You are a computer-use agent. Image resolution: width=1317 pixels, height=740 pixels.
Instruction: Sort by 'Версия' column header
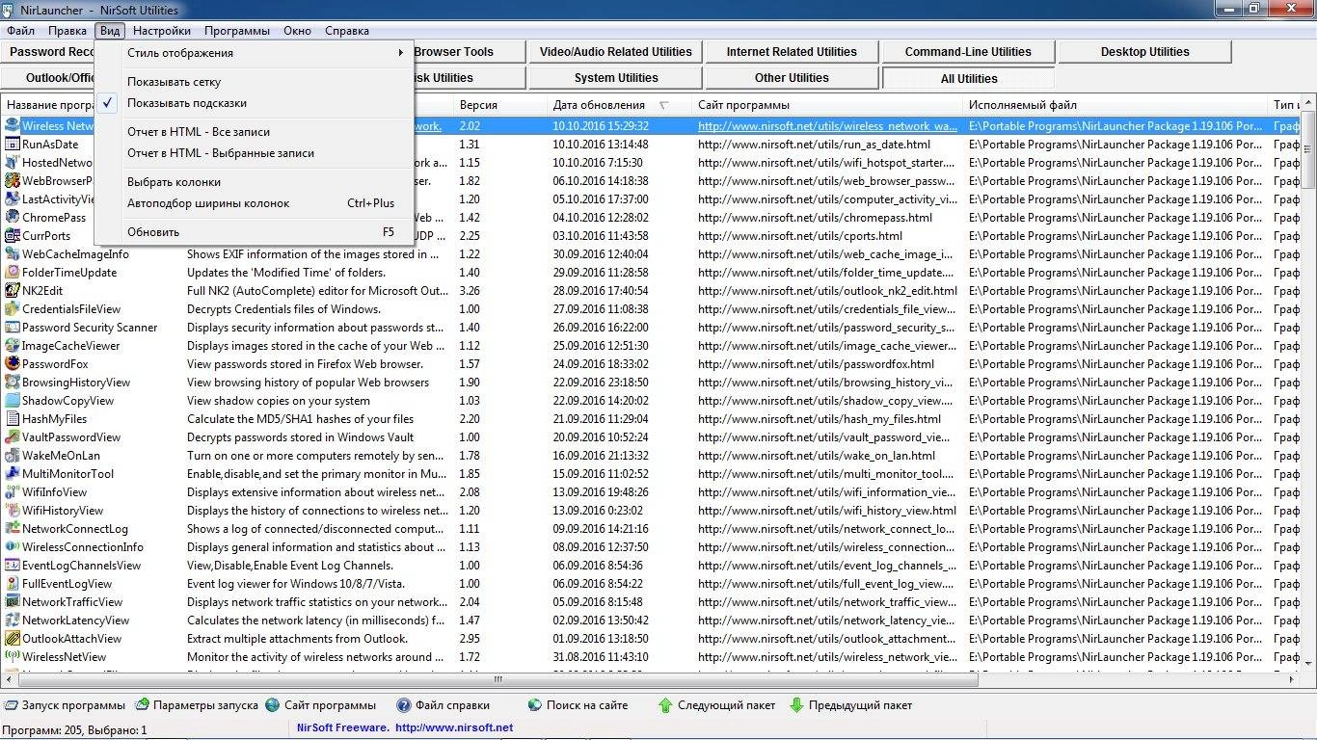click(x=499, y=105)
